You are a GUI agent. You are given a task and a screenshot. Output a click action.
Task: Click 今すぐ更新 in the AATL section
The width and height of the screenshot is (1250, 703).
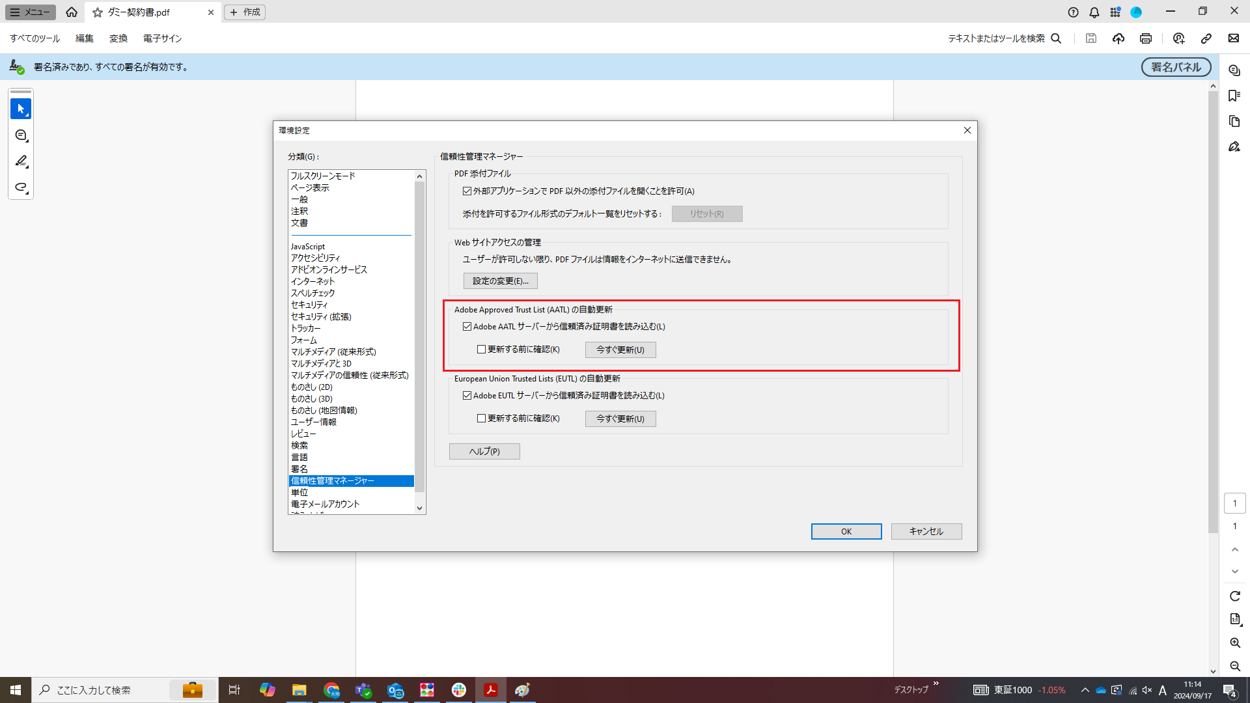(620, 350)
